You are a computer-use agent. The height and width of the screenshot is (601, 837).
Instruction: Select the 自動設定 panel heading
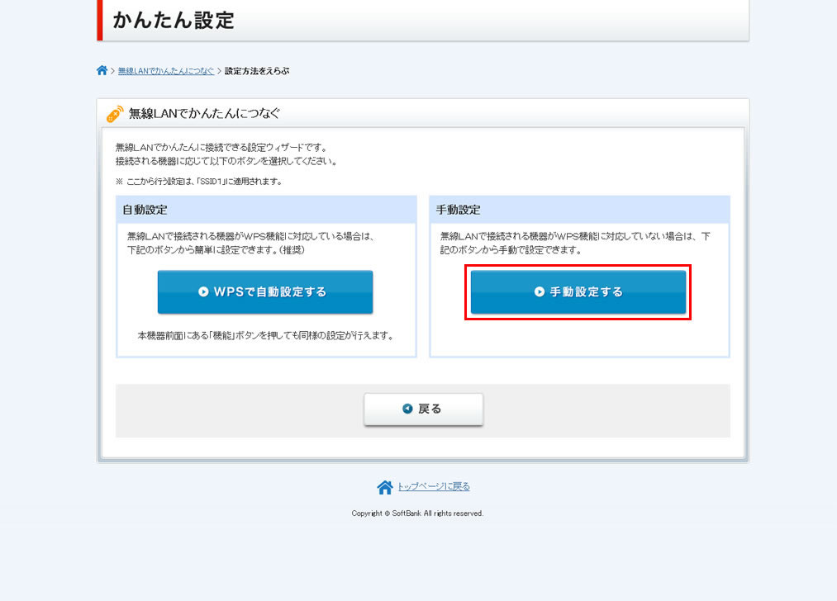pyautogui.click(x=145, y=210)
